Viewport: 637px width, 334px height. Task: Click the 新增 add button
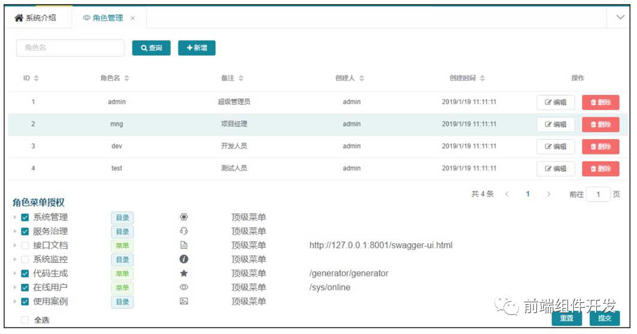(x=196, y=48)
